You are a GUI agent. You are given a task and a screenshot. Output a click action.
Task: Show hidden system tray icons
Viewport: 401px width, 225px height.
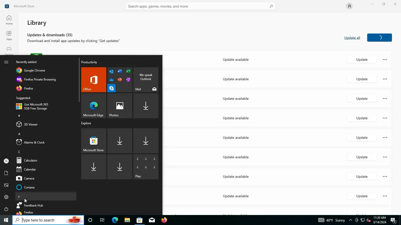pyautogui.click(x=351, y=220)
